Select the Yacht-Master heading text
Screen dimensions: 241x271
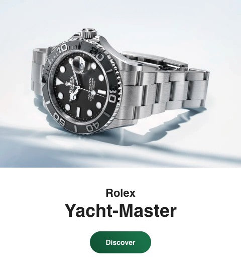(x=120, y=211)
